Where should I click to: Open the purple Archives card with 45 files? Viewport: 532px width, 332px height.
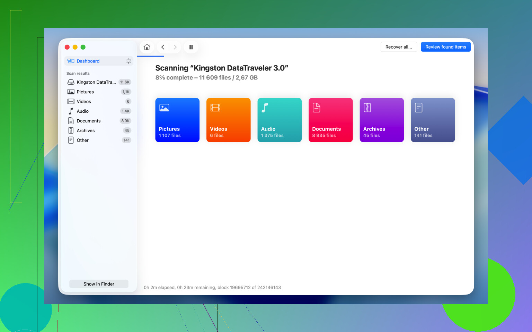click(x=382, y=120)
